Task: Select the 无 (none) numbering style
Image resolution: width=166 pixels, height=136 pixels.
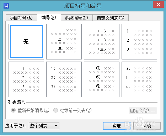Action: click(x=26, y=42)
